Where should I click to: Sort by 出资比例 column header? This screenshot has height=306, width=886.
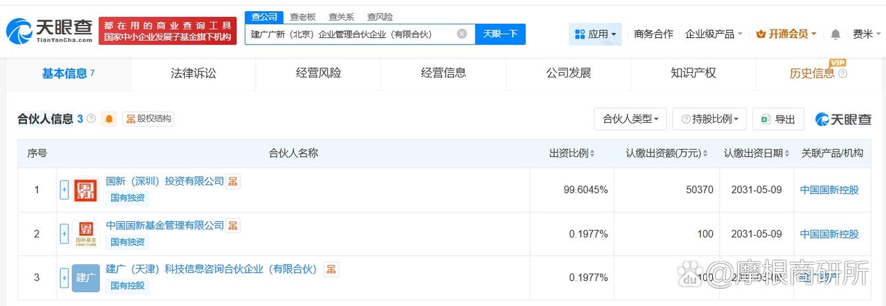click(x=572, y=153)
